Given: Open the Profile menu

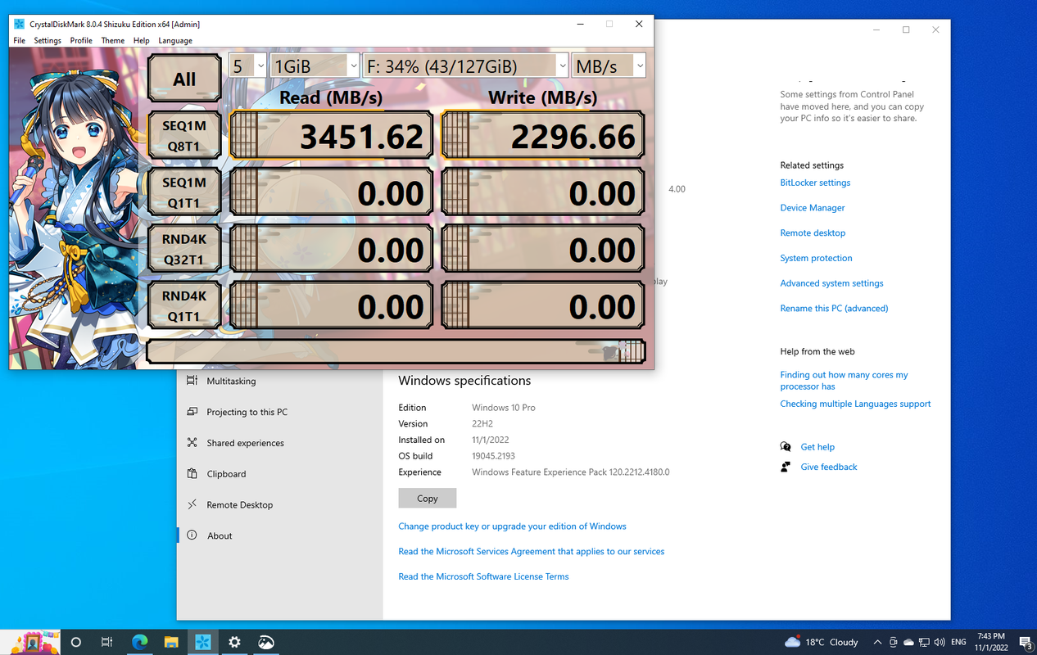Looking at the screenshot, I should pyautogui.click(x=81, y=40).
